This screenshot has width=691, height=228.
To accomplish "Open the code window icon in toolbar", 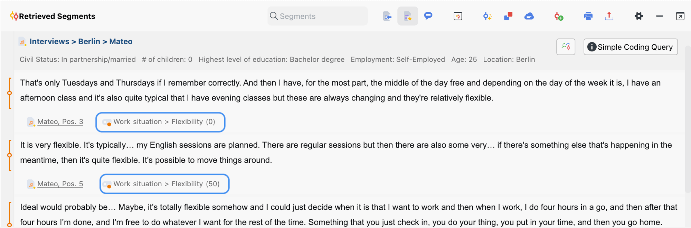I will 458,16.
